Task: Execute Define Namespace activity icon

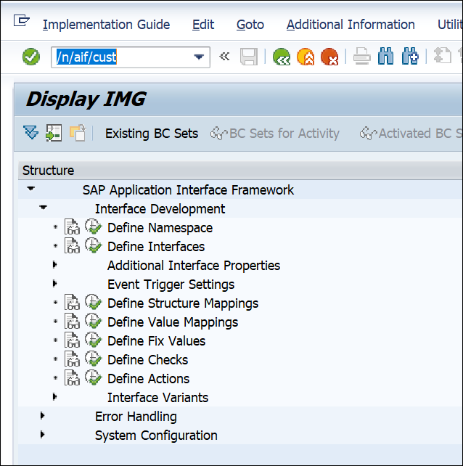Action: tap(94, 227)
